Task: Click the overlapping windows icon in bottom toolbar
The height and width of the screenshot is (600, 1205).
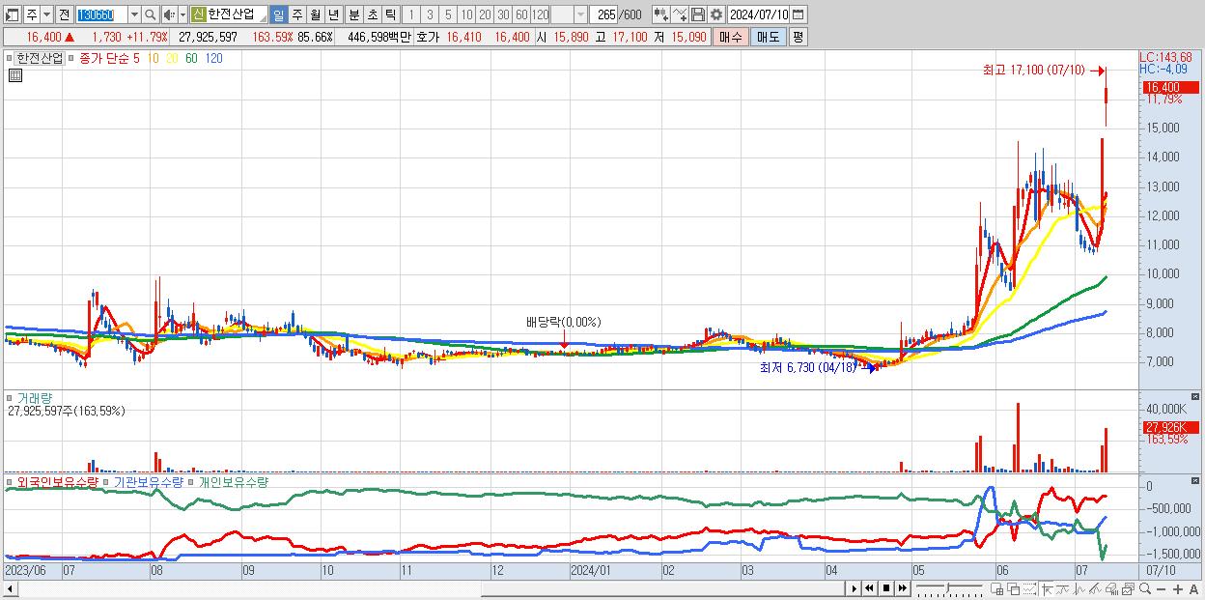Action: pos(1013,589)
